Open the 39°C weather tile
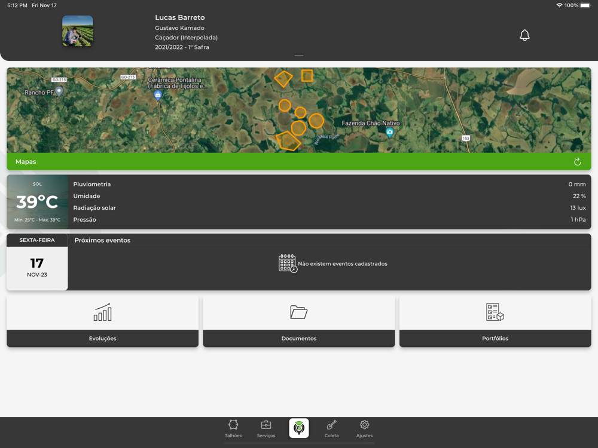 coord(37,202)
